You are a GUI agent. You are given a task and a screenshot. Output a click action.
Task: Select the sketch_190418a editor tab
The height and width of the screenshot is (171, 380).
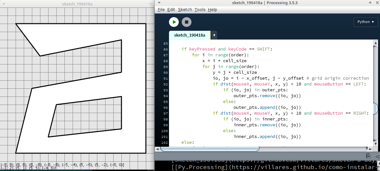click(190, 35)
